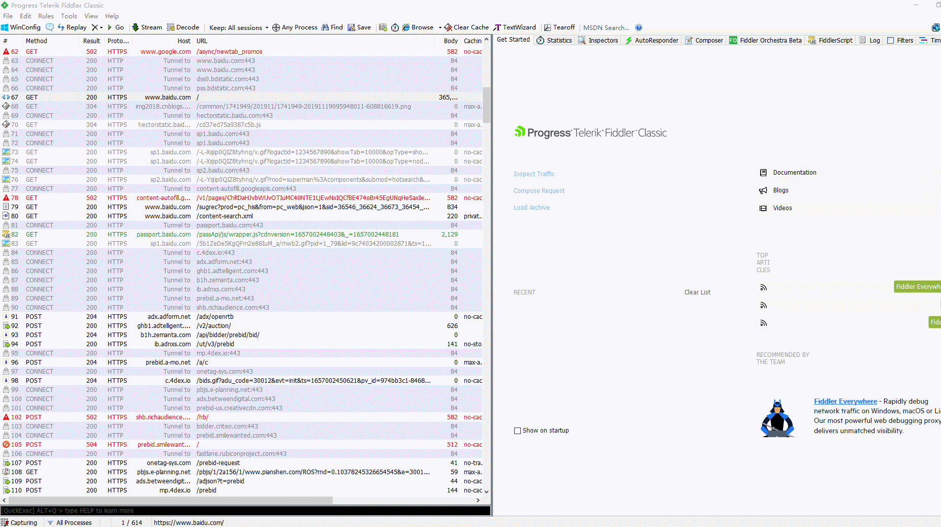Expand the Browse dropdown arrow
Viewport: 941px width, 527px height.
(440, 28)
